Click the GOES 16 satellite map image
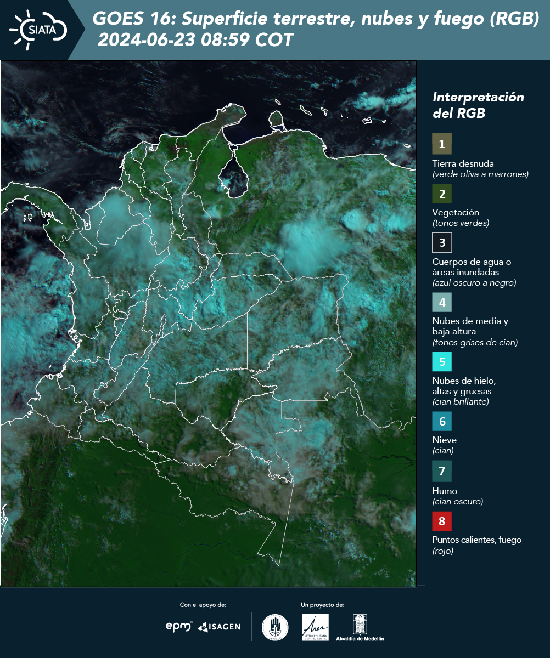 coord(208,324)
